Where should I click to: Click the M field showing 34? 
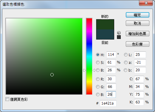[139, 87]
